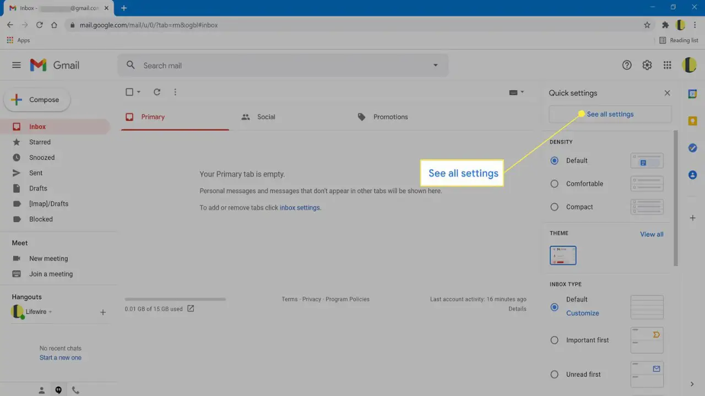The image size is (705, 396).
Task: Click Customize under Default inbox
Action: click(x=583, y=313)
